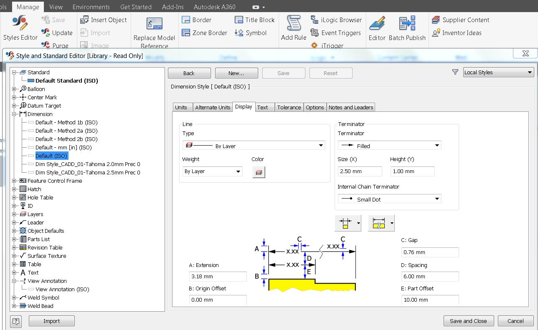Click the Back button
This screenshot has width=538, height=330.
point(189,73)
